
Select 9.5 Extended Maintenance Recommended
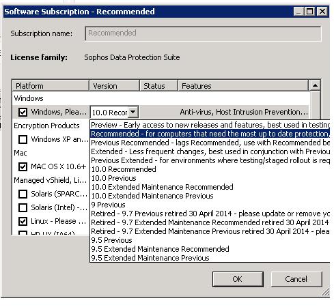click(x=210, y=249)
